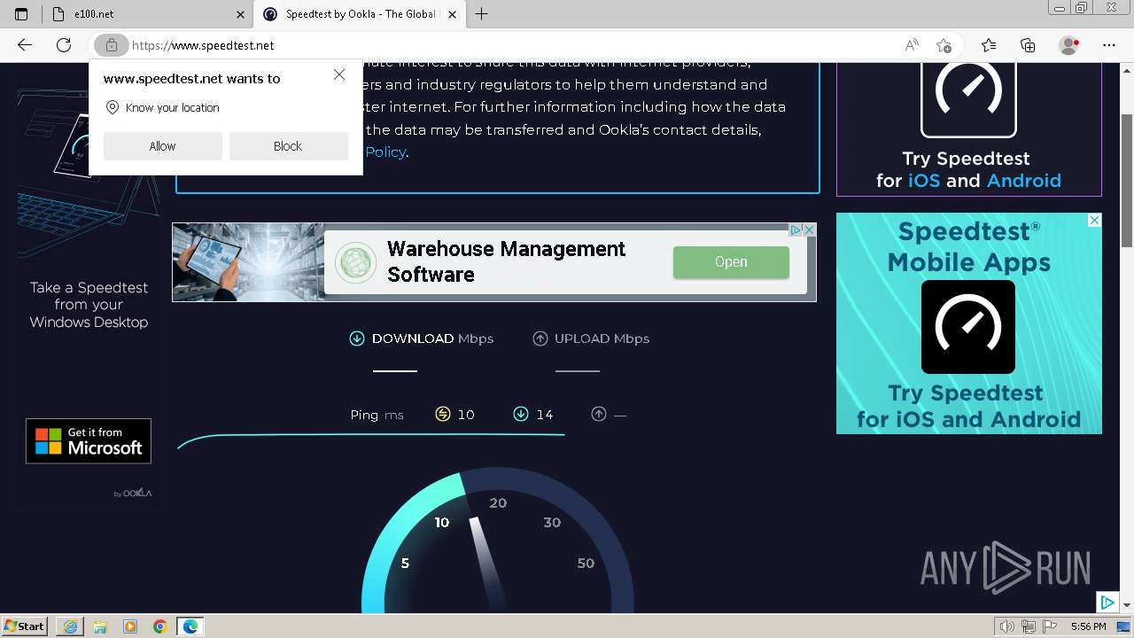
Task: Open the Policy link
Action: point(385,152)
